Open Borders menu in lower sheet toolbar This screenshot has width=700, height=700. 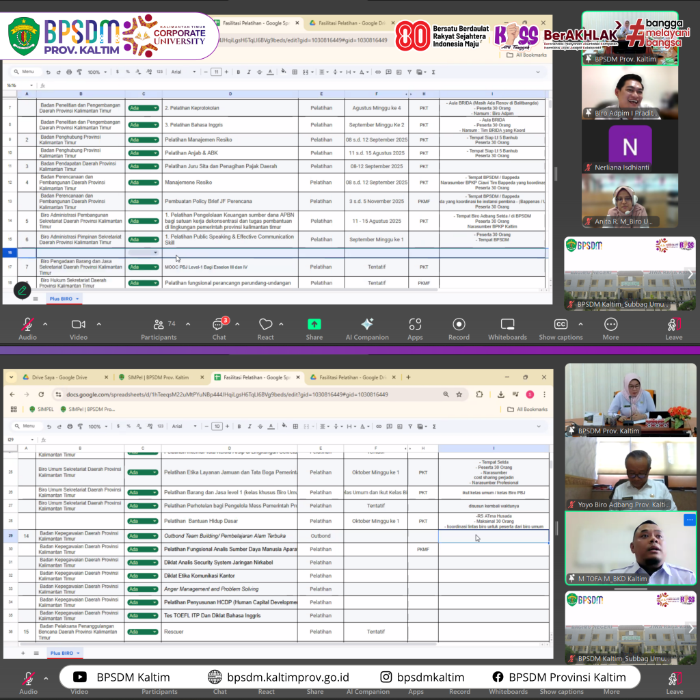pyautogui.click(x=295, y=427)
